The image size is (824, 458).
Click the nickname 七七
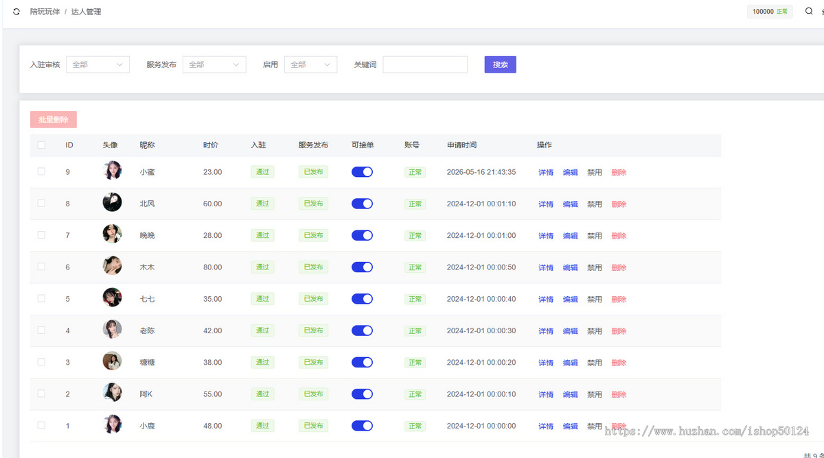[x=147, y=299]
